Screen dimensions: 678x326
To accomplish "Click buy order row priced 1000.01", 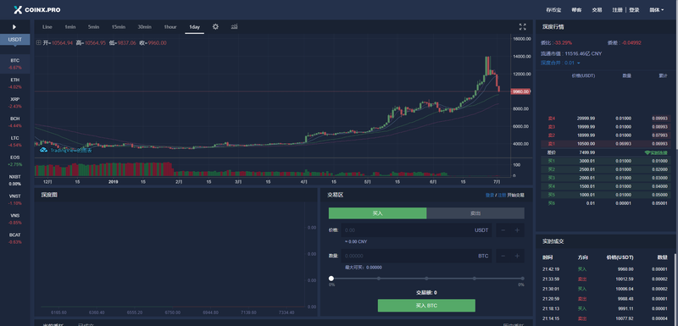I will click(x=605, y=195).
